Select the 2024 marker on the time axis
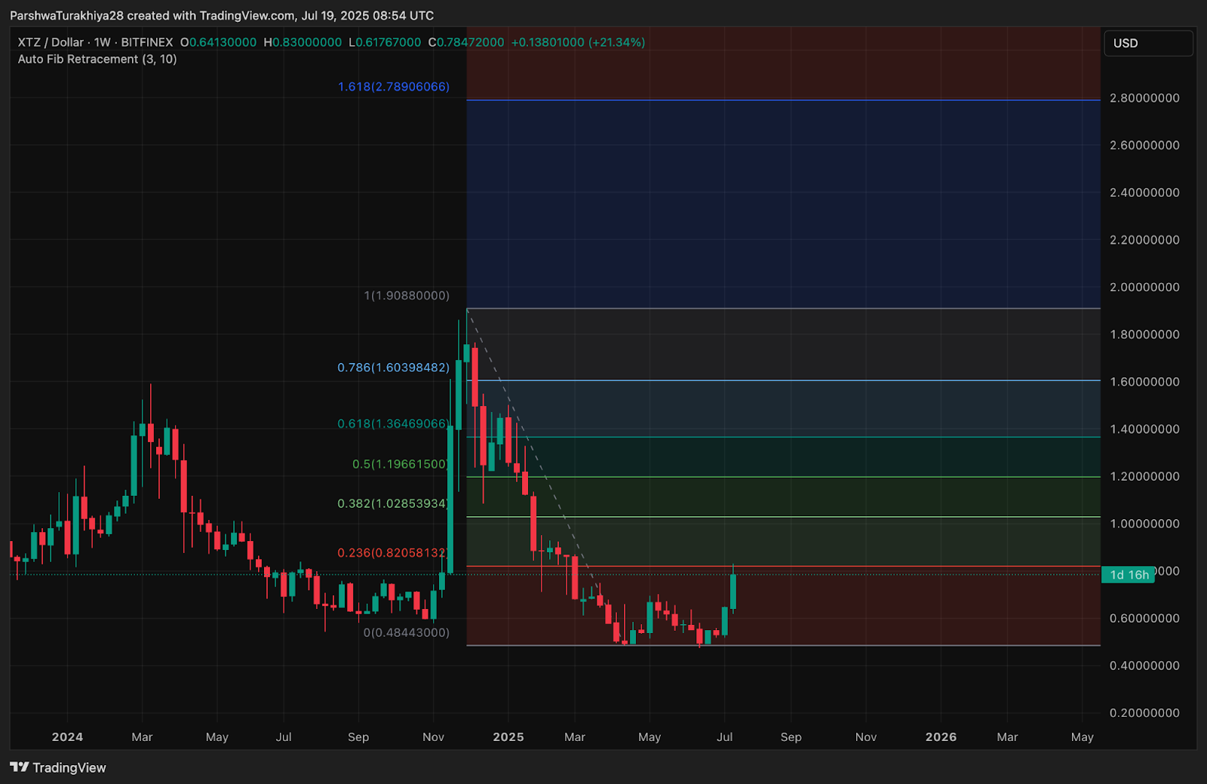This screenshot has height=784, width=1207. pos(67,737)
